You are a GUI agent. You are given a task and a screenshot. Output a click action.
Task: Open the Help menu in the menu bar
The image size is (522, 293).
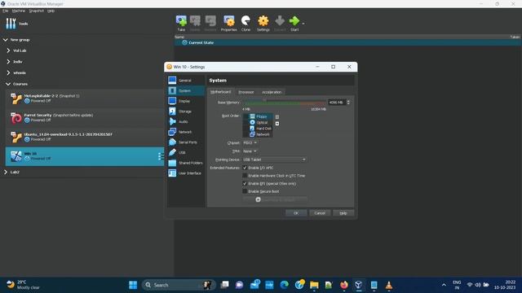tap(51, 11)
